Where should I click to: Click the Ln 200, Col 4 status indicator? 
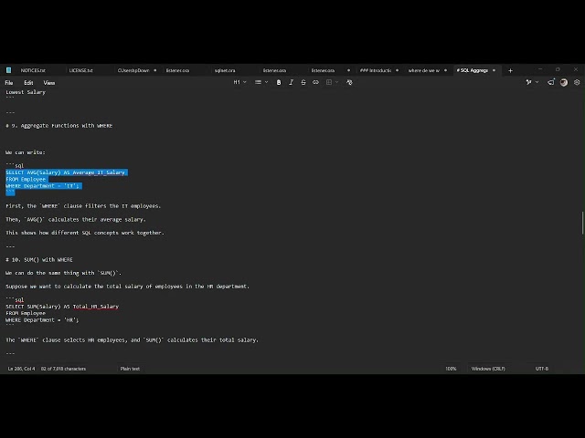[21, 369]
